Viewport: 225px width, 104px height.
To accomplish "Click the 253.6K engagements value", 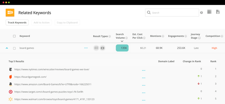I will click(x=181, y=48).
